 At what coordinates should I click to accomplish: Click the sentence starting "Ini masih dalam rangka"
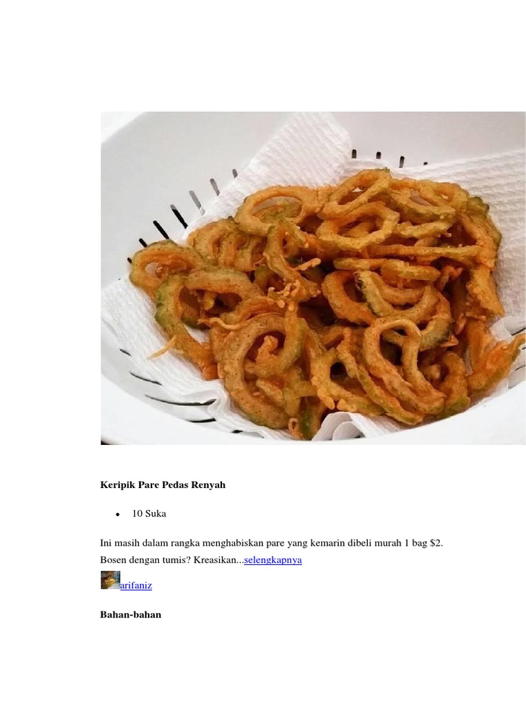[271, 543]
